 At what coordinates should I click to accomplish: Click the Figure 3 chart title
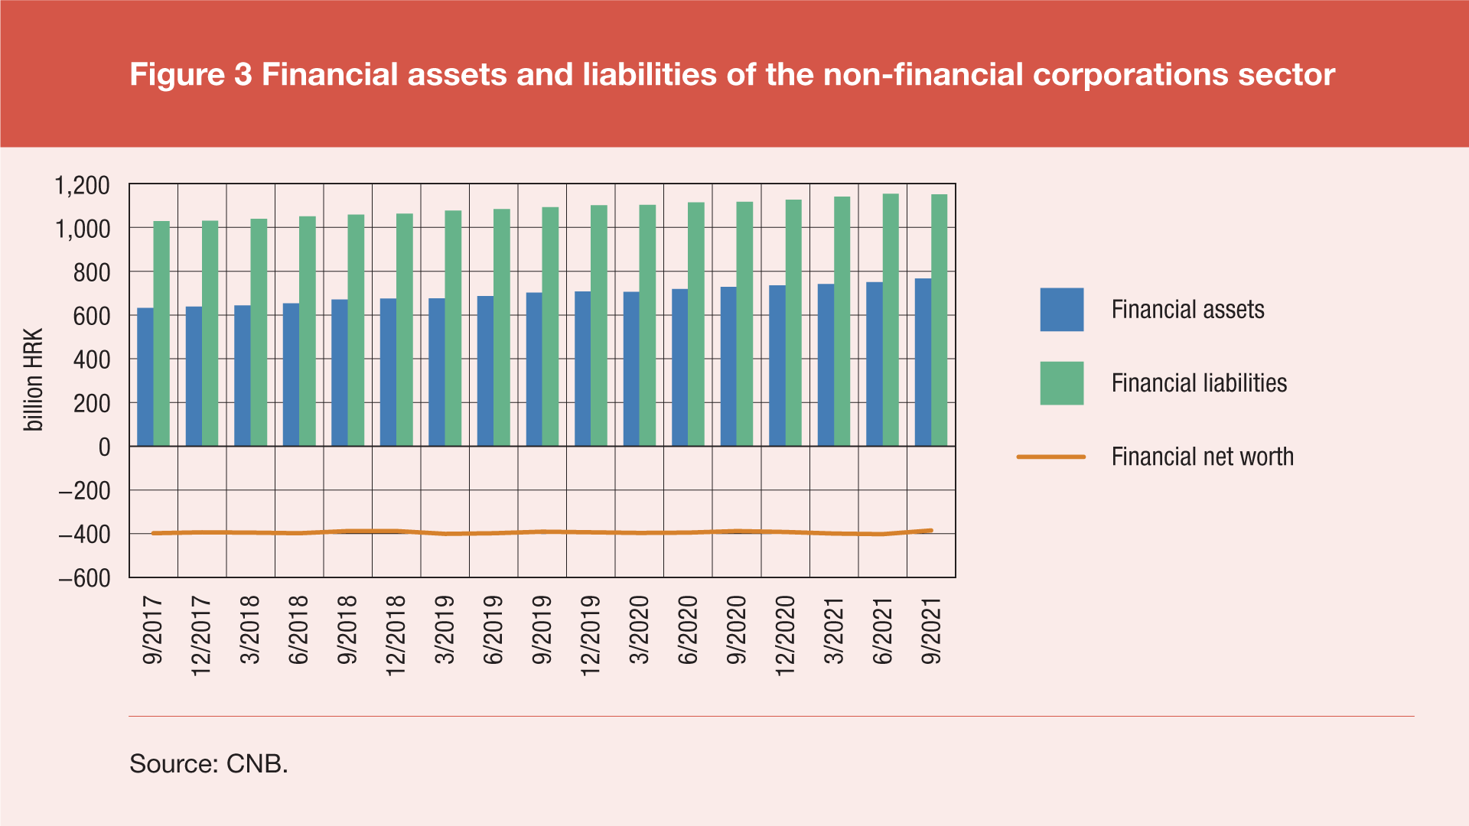pyautogui.click(x=732, y=74)
